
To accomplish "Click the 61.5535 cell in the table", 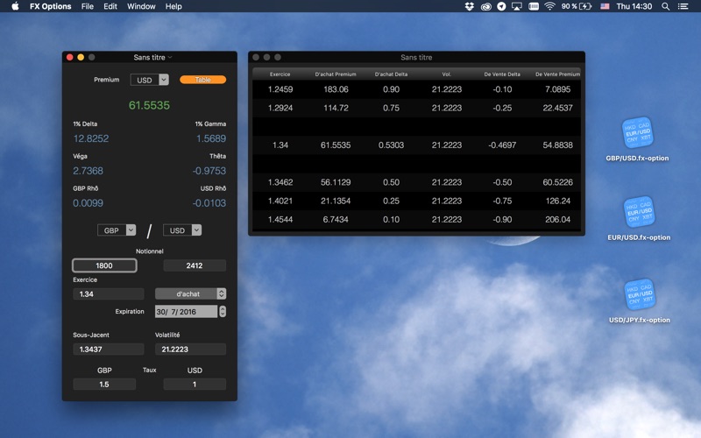I will tap(336, 145).
